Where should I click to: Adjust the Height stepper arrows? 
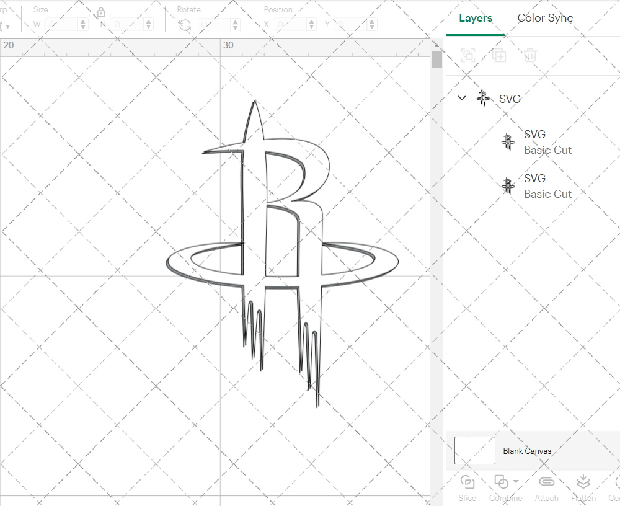[x=149, y=25]
